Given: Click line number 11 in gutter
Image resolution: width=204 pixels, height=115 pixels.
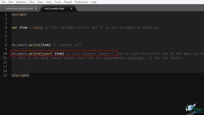Looking at the screenshot, I should tap(5, 58).
